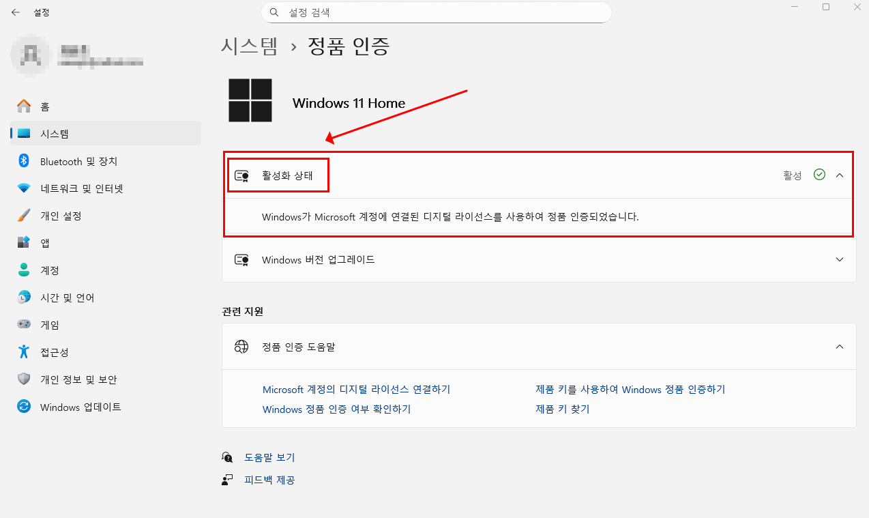Image resolution: width=869 pixels, height=518 pixels.
Task: Collapse the 활성화 상태 section chevron
Action: [x=840, y=175]
